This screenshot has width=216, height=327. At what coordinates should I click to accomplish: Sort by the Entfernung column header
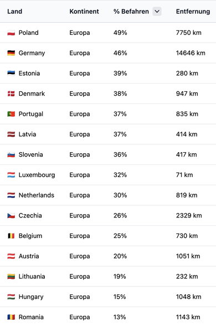pos(193,12)
